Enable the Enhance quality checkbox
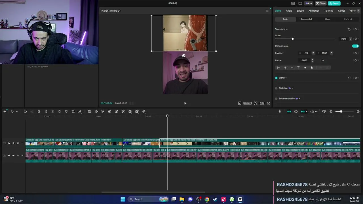Screen dimensions: 363x204 (276, 99)
